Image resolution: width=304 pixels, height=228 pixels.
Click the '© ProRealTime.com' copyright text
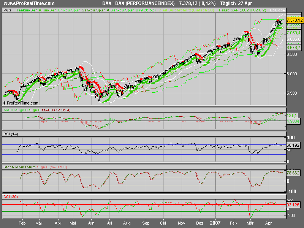point(21,103)
